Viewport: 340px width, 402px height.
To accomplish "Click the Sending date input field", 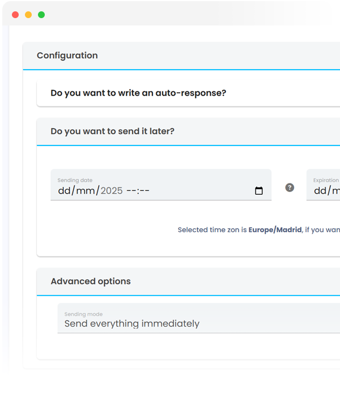I will click(x=161, y=185).
